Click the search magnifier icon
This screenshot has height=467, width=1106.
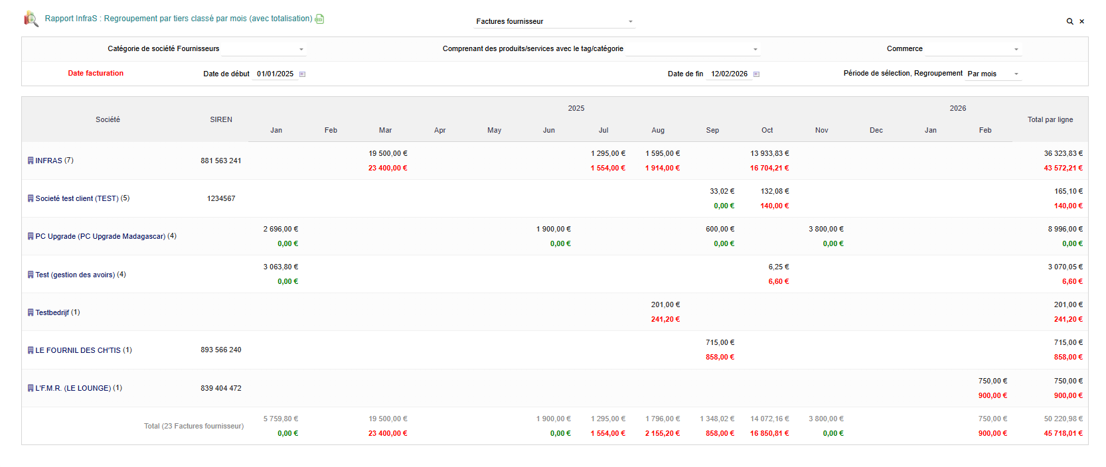coord(1069,22)
